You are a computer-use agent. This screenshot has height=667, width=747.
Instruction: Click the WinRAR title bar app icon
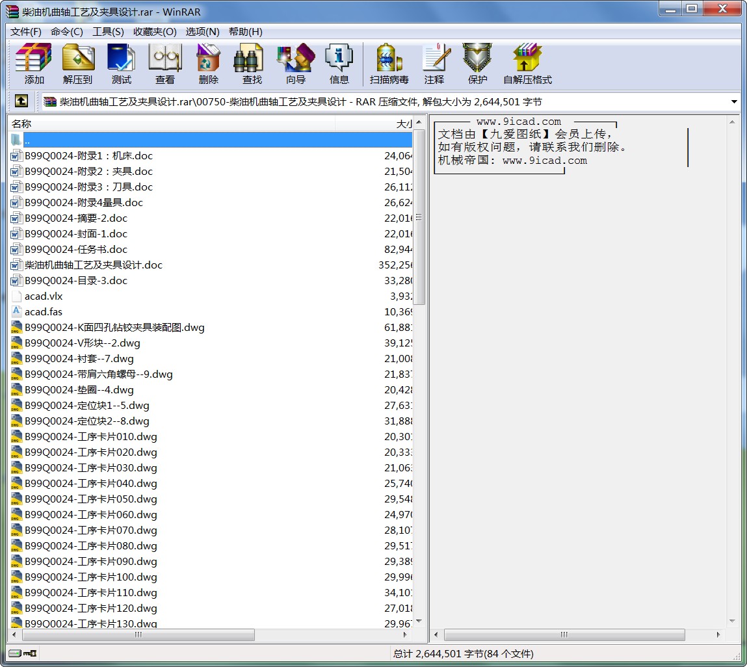click(12, 12)
